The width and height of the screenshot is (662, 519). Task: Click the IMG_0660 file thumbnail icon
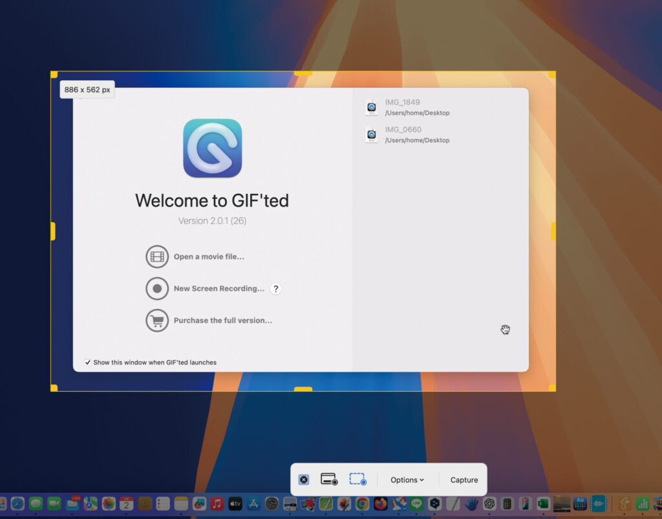372,134
